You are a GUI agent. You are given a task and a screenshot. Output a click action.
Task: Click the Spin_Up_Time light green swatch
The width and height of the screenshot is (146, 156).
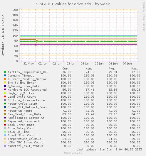click(5, 132)
